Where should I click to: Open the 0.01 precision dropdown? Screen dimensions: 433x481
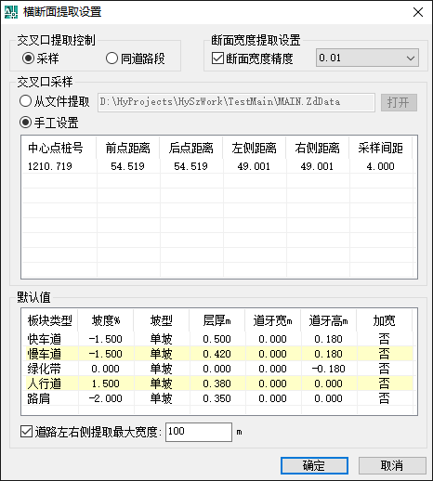pos(367,58)
